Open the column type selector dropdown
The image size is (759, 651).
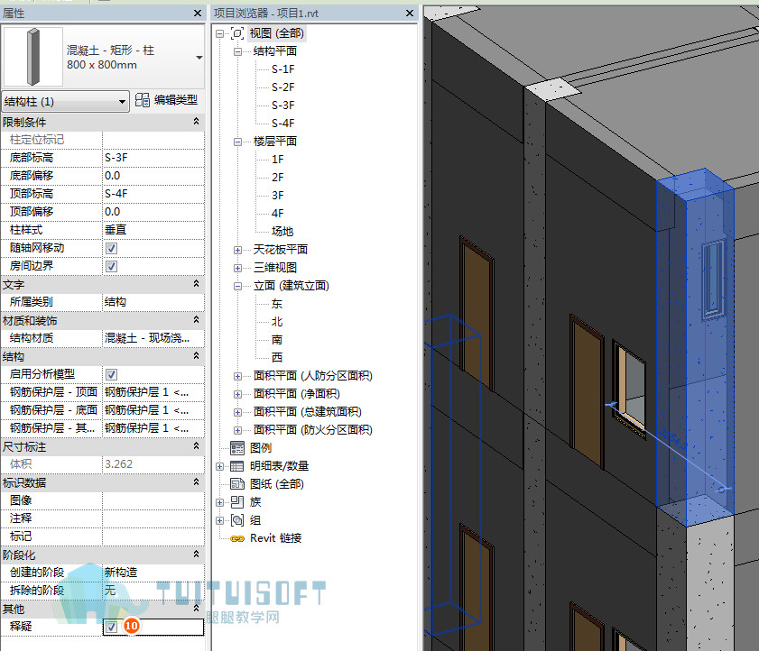point(199,58)
